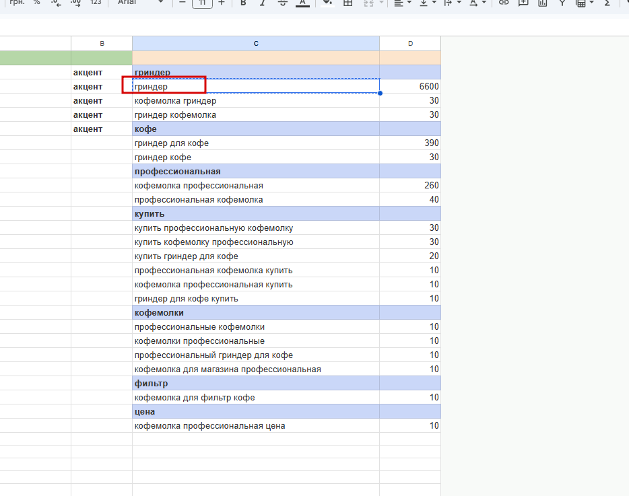Screen dimensions: 629x496
Task: Open the fill color picker
Action: pyautogui.click(x=328, y=3)
